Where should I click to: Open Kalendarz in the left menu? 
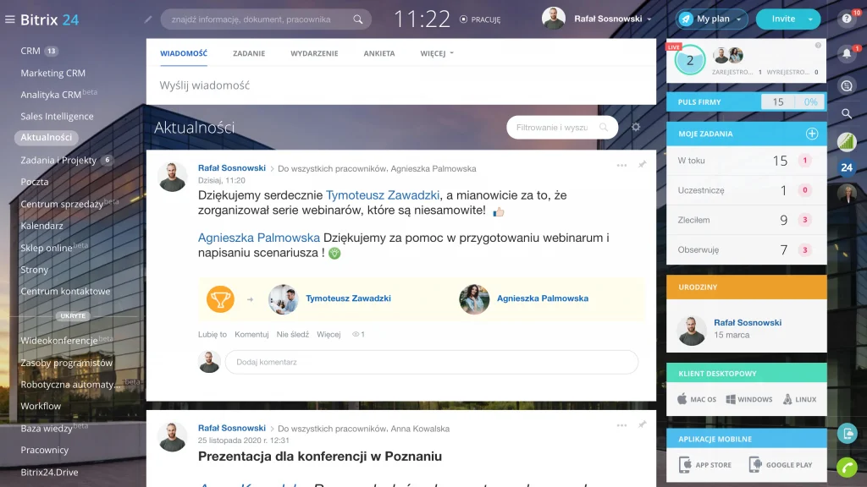click(42, 226)
